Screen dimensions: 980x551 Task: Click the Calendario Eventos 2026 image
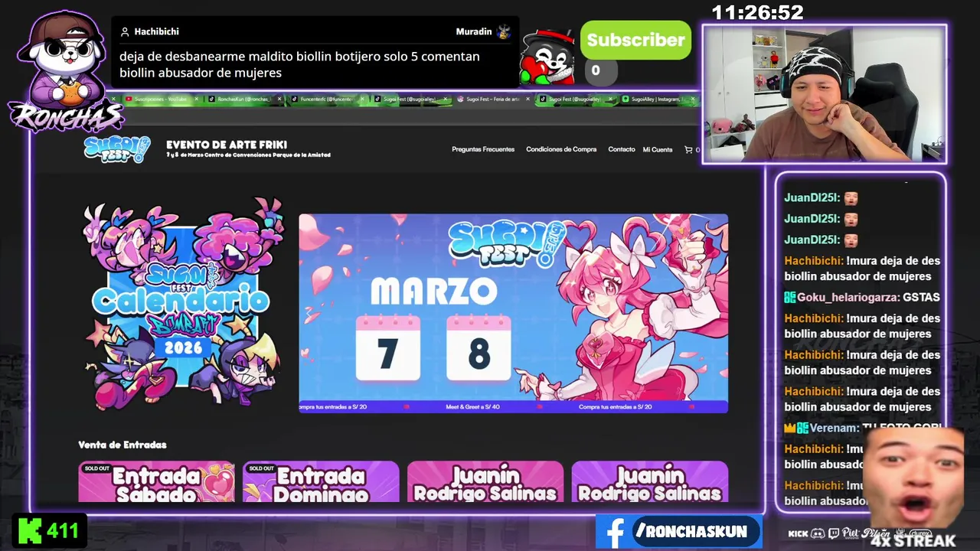point(182,305)
